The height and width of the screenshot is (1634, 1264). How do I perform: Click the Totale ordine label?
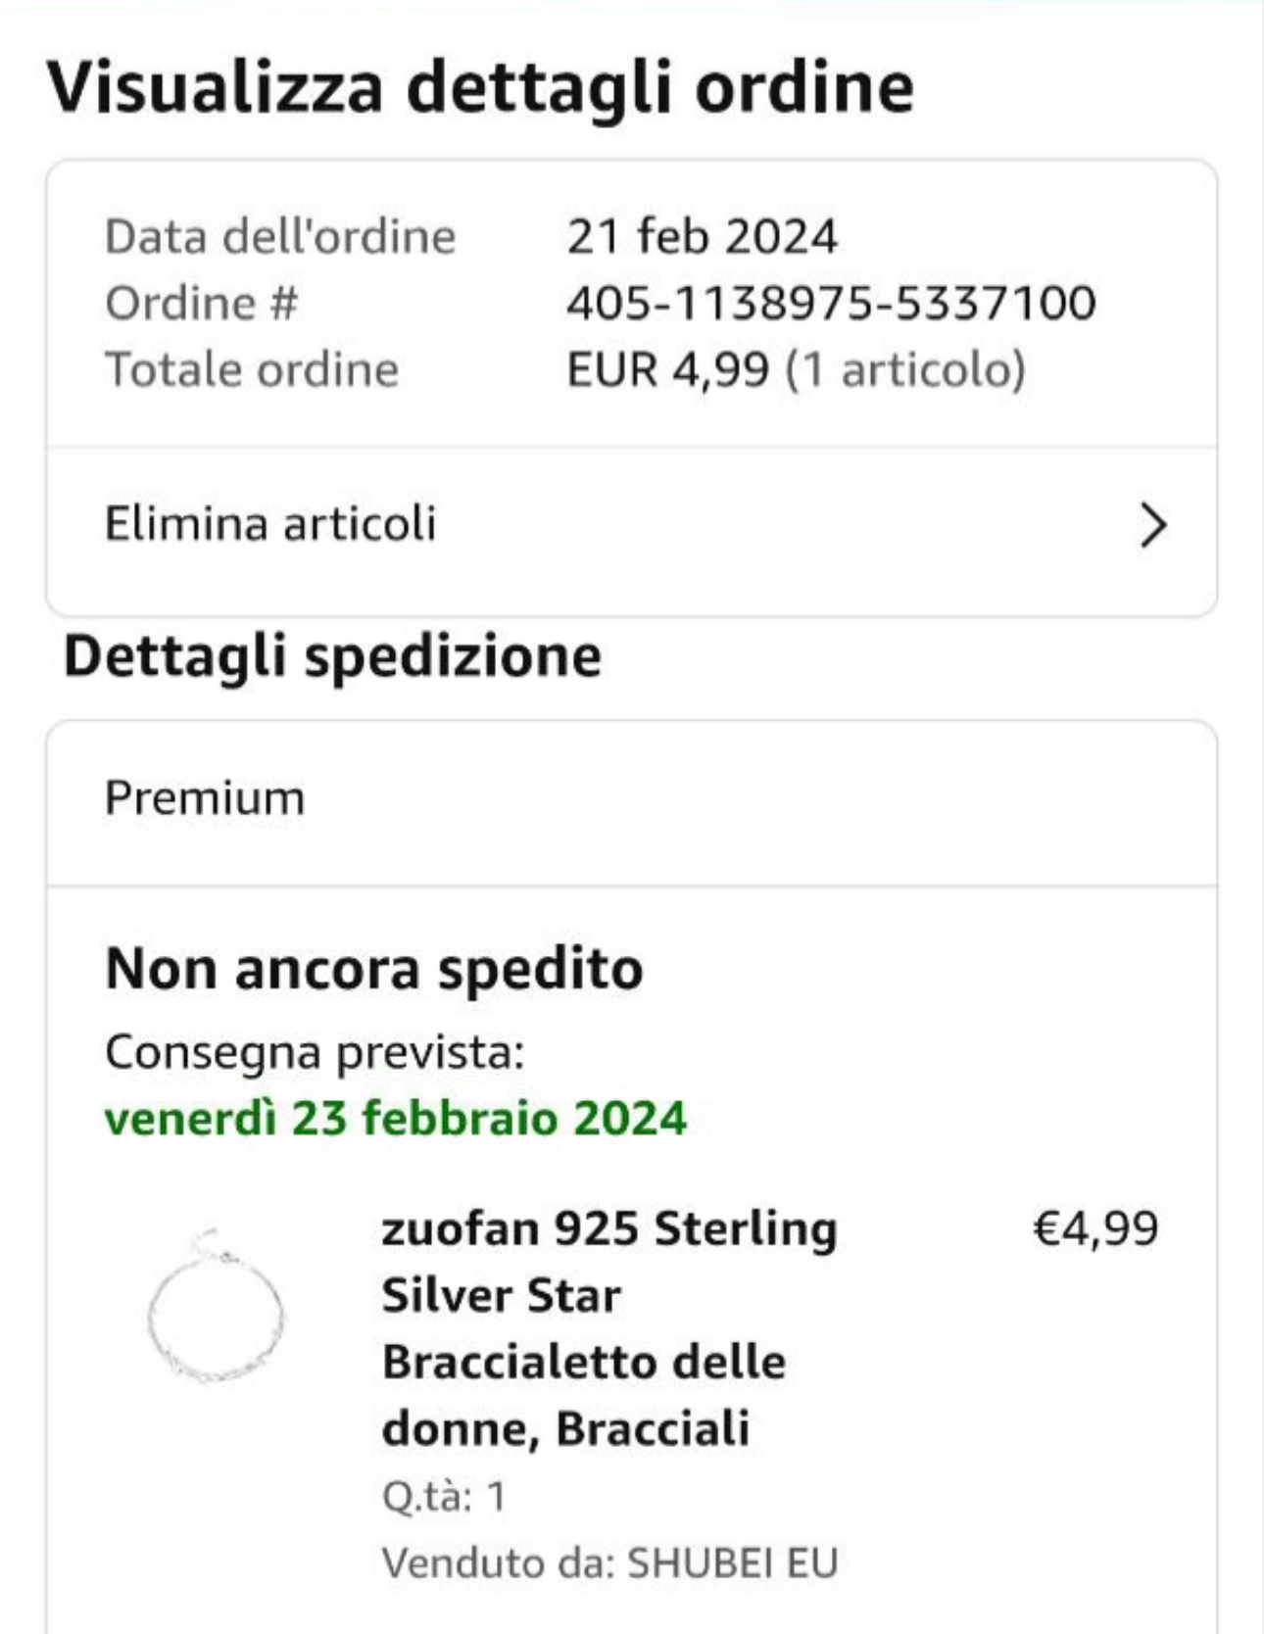click(252, 369)
